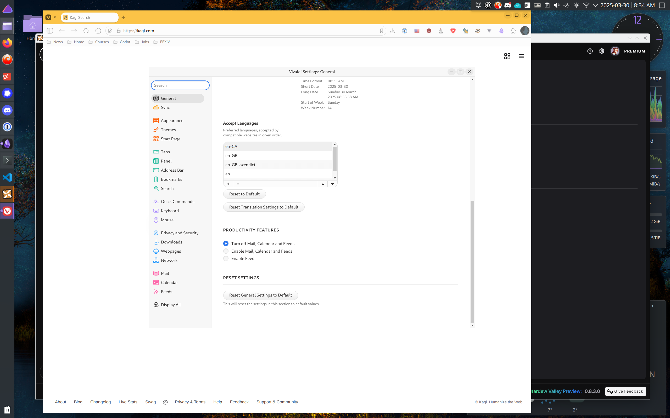Open Kagi hamburger menu

522,56
